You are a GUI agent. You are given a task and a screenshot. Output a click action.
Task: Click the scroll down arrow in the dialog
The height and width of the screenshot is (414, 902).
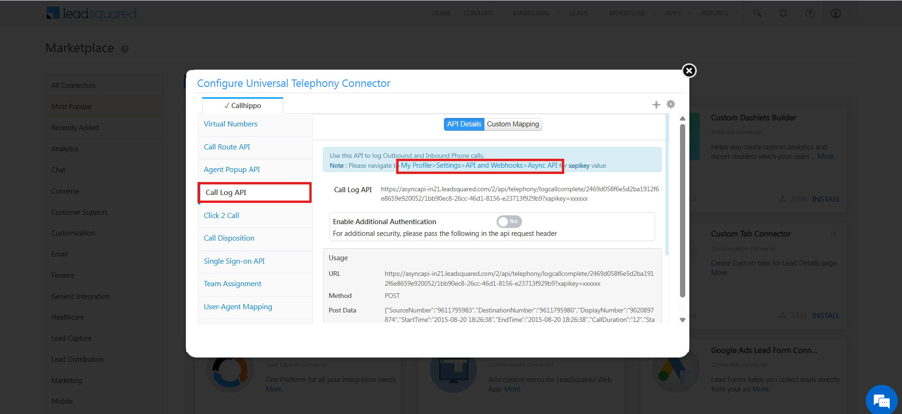682,320
